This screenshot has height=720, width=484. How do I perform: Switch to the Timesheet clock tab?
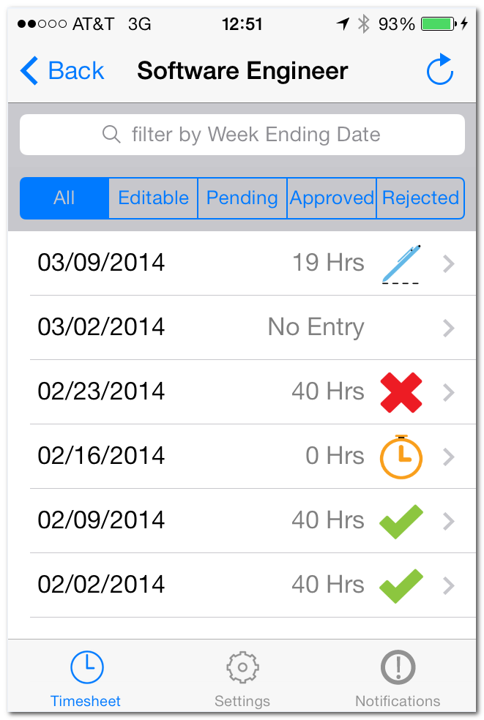86,679
